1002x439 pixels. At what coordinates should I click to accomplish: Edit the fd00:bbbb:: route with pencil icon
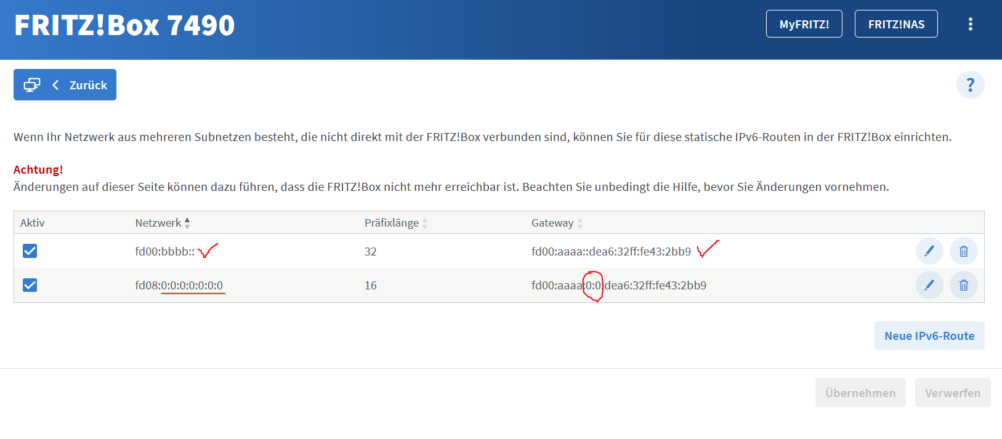tap(929, 251)
